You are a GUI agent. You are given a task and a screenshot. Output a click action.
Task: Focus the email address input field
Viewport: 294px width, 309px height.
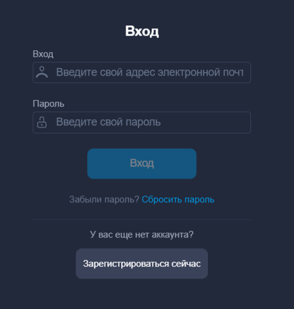142,72
